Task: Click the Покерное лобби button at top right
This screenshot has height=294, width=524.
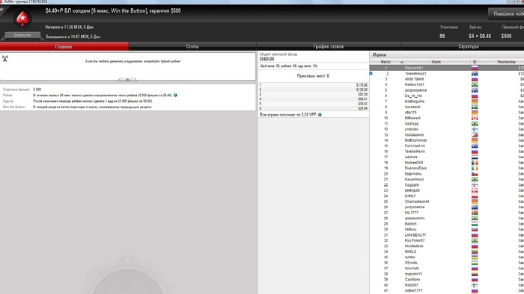Action: point(506,14)
